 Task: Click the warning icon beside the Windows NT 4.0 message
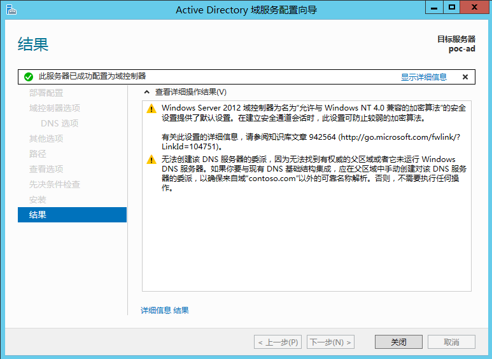tap(151, 109)
